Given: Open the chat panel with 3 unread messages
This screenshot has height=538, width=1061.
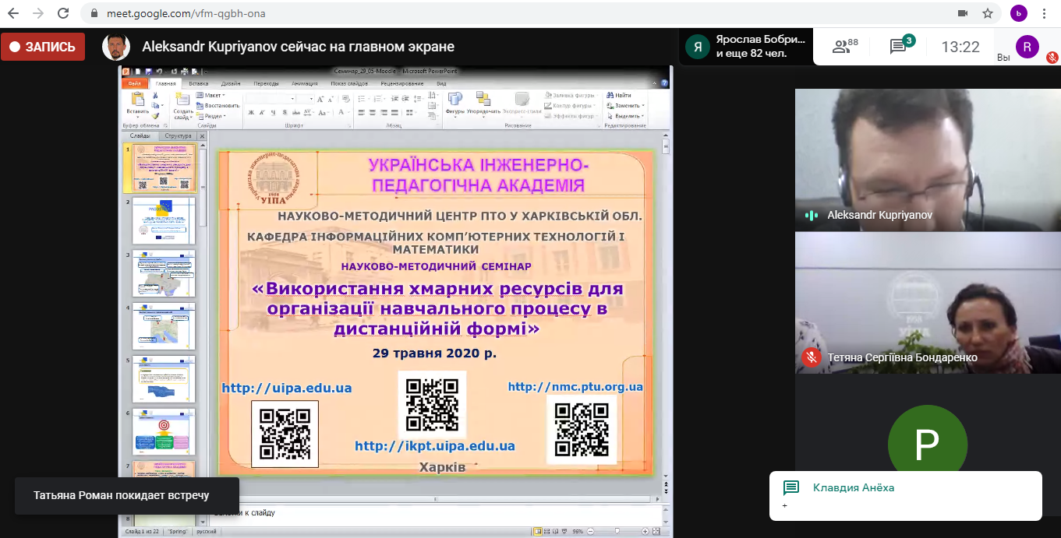Looking at the screenshot, I should [899, 47].
